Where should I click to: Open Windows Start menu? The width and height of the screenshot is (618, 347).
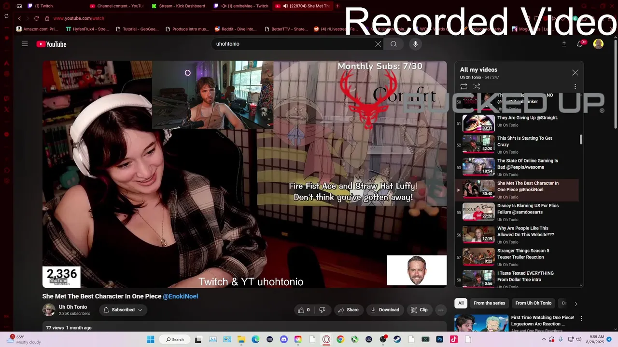151,339
